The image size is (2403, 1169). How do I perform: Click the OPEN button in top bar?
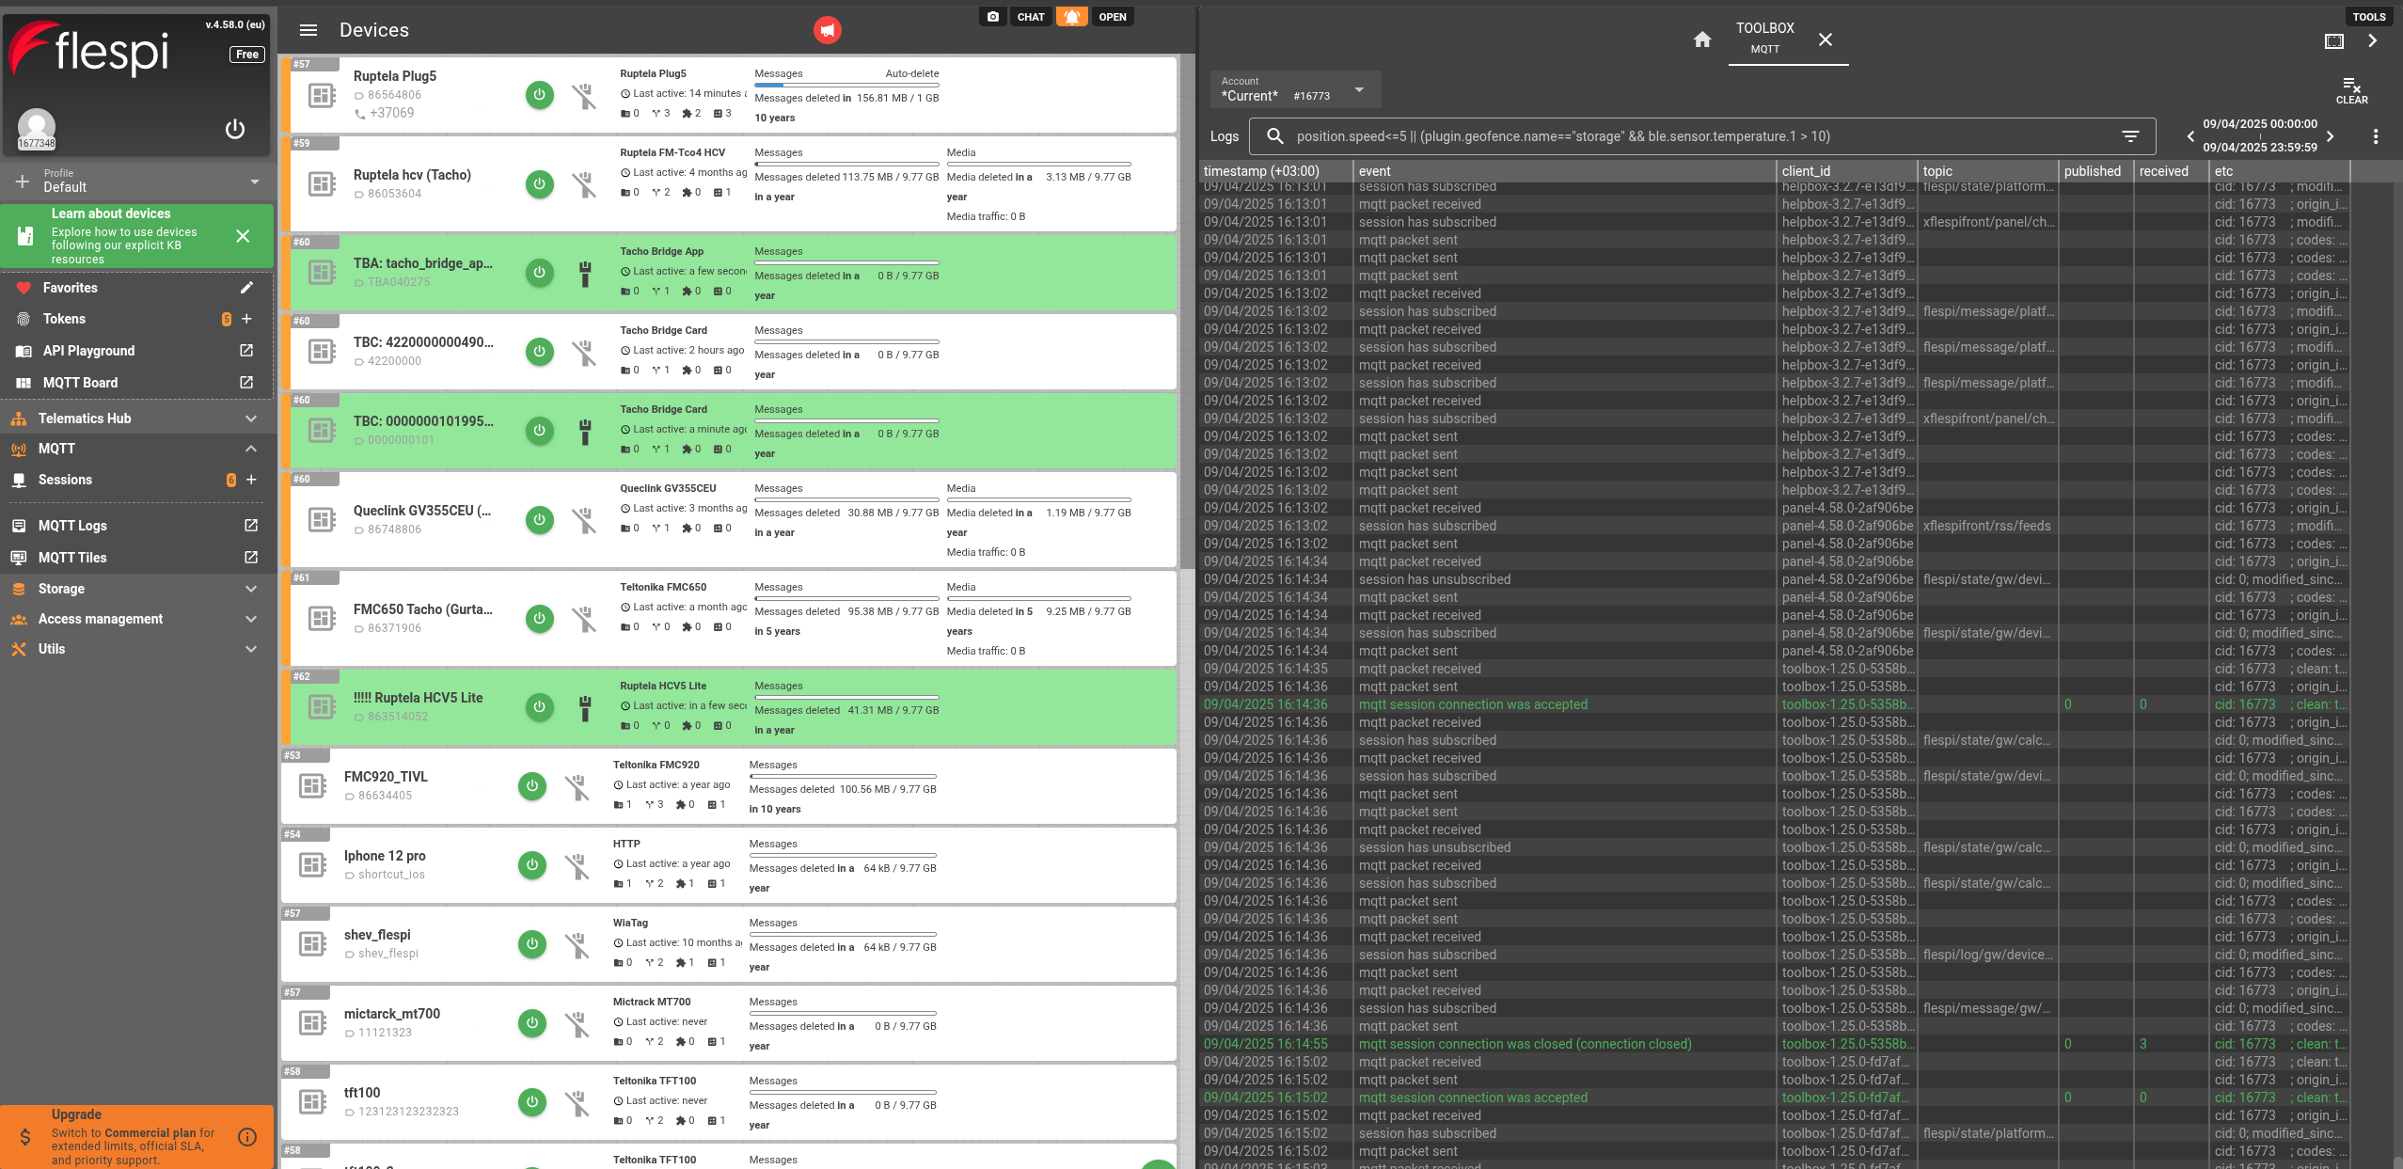pos(1112,17)
